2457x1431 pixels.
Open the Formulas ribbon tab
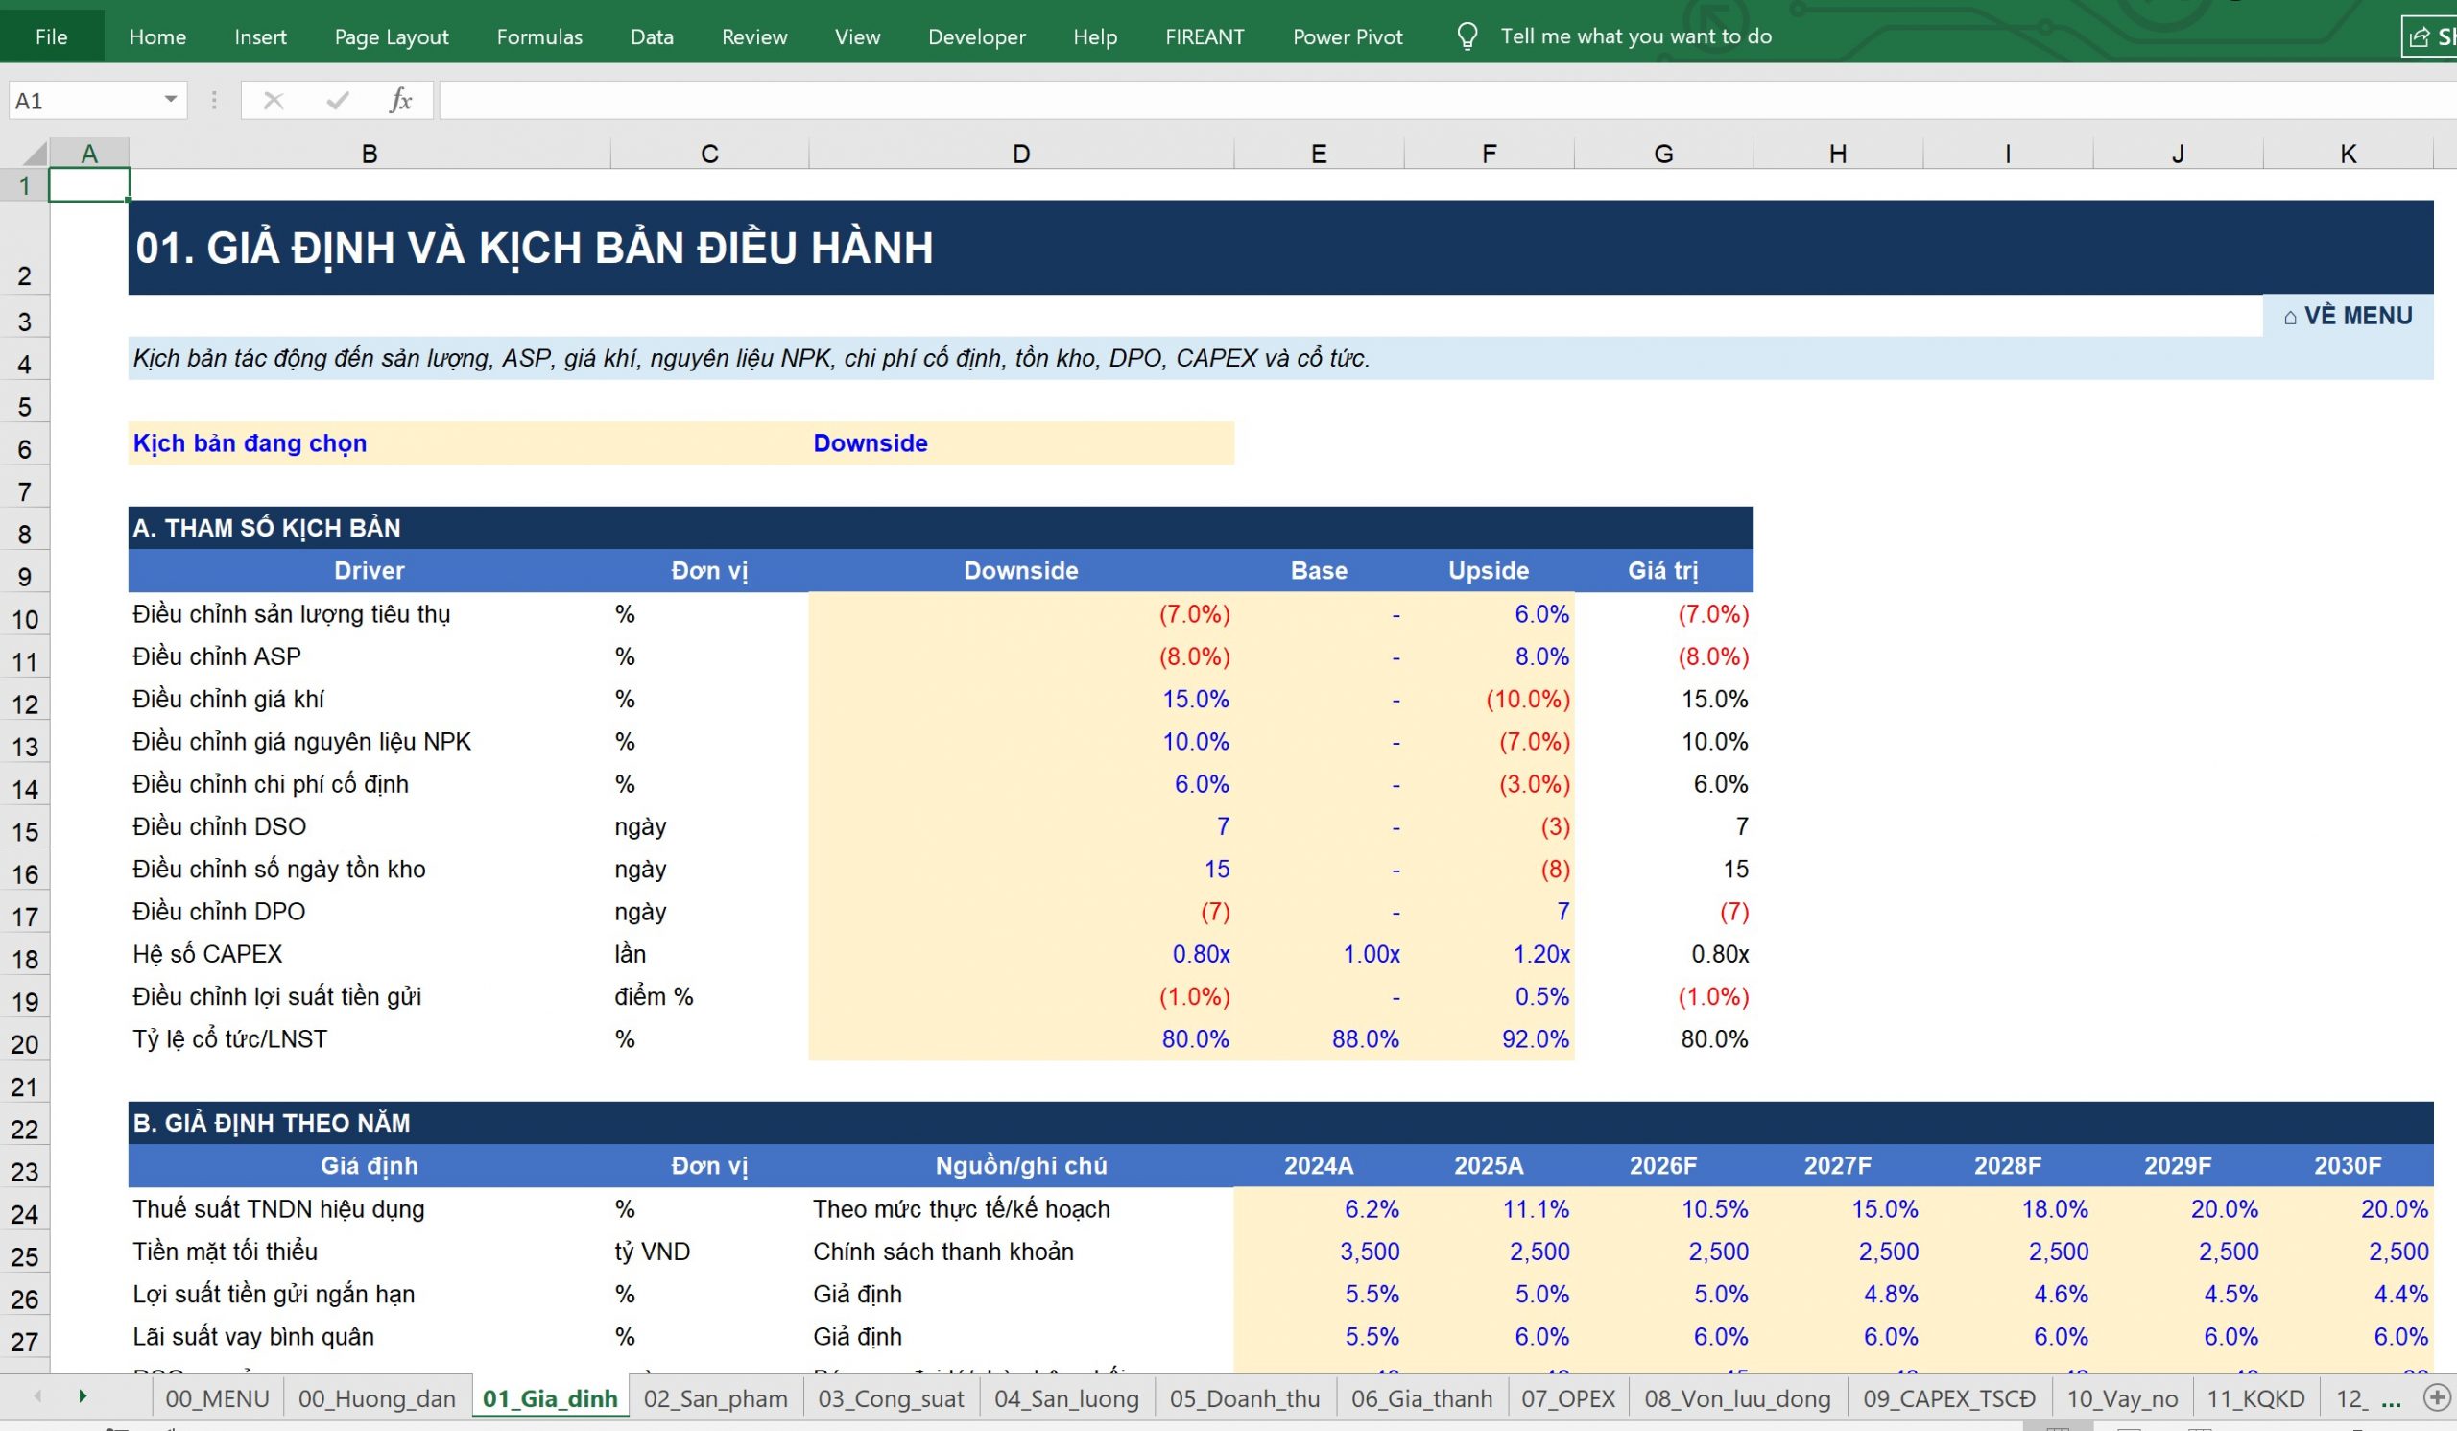539,37
